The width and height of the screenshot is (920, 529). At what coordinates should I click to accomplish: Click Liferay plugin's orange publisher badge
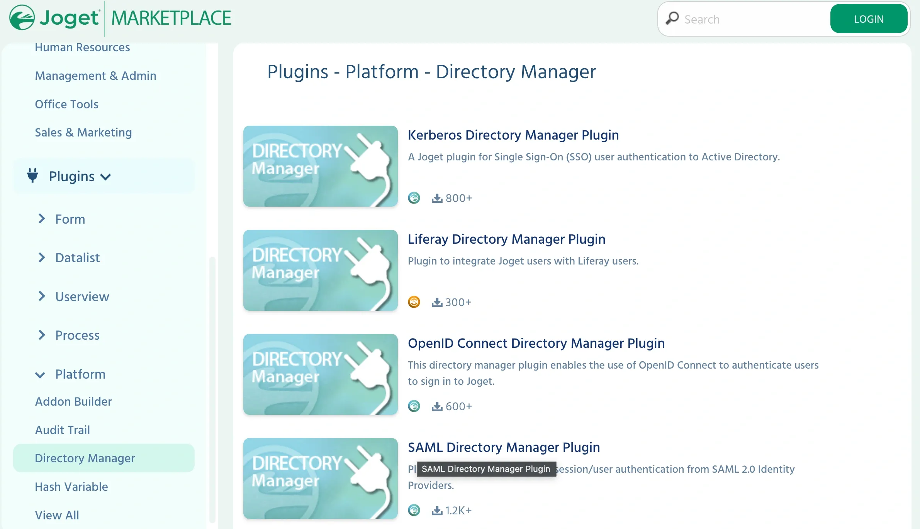414,302
